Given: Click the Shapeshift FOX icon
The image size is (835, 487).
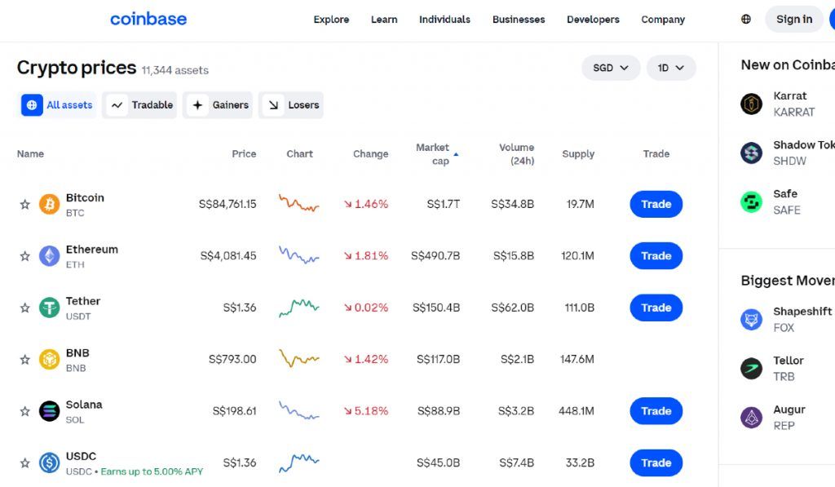Looking at the screenshot, I should [751, 319].
